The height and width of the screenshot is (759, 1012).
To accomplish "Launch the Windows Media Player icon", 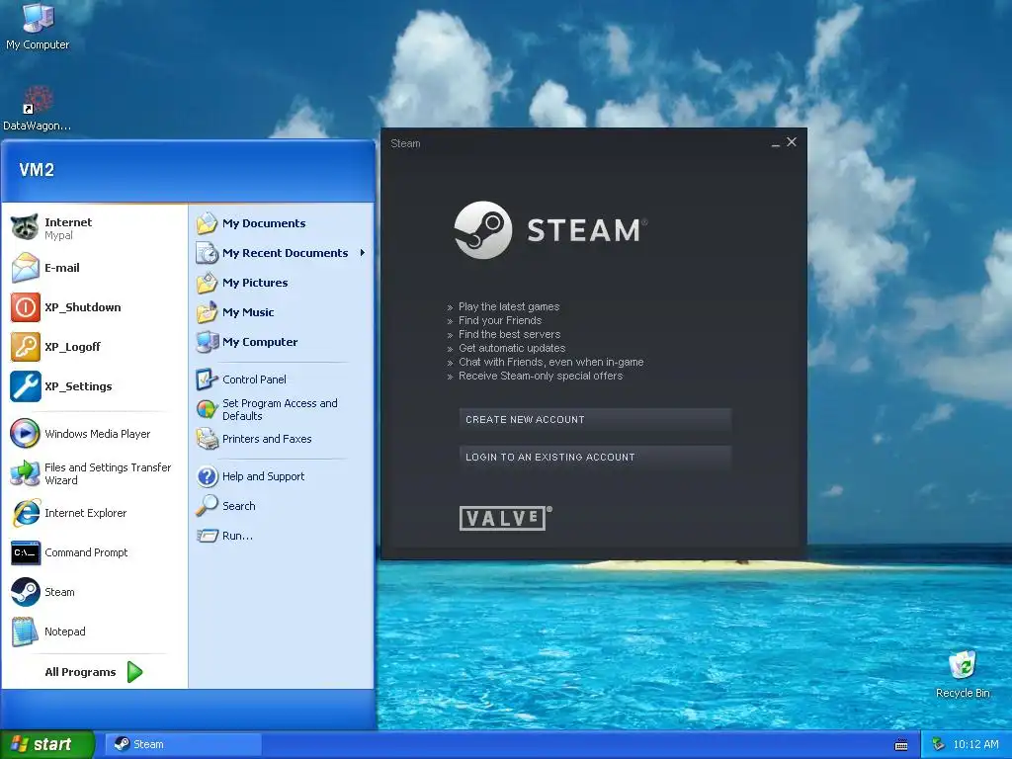I will click(25, 434).
